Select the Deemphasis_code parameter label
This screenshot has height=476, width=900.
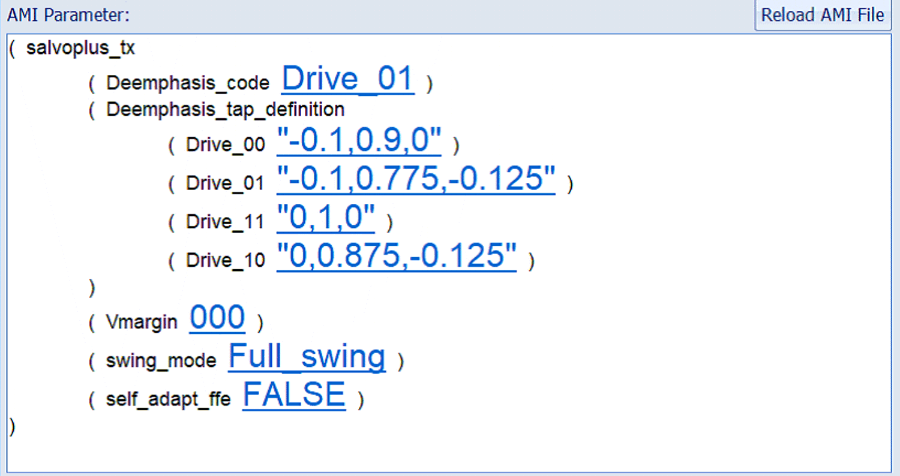pyautogui.click(x=188, y=83)
